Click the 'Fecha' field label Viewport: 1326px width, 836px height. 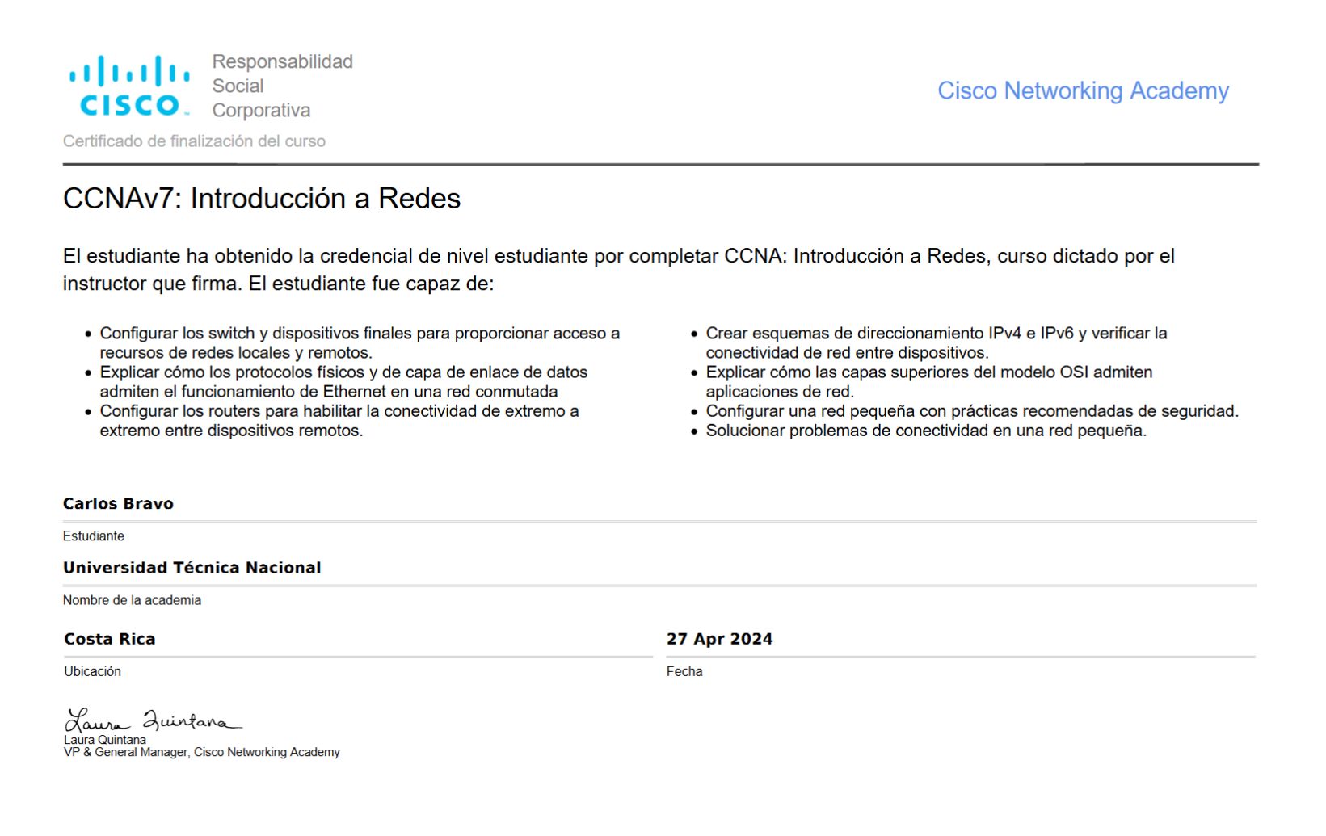684,671
